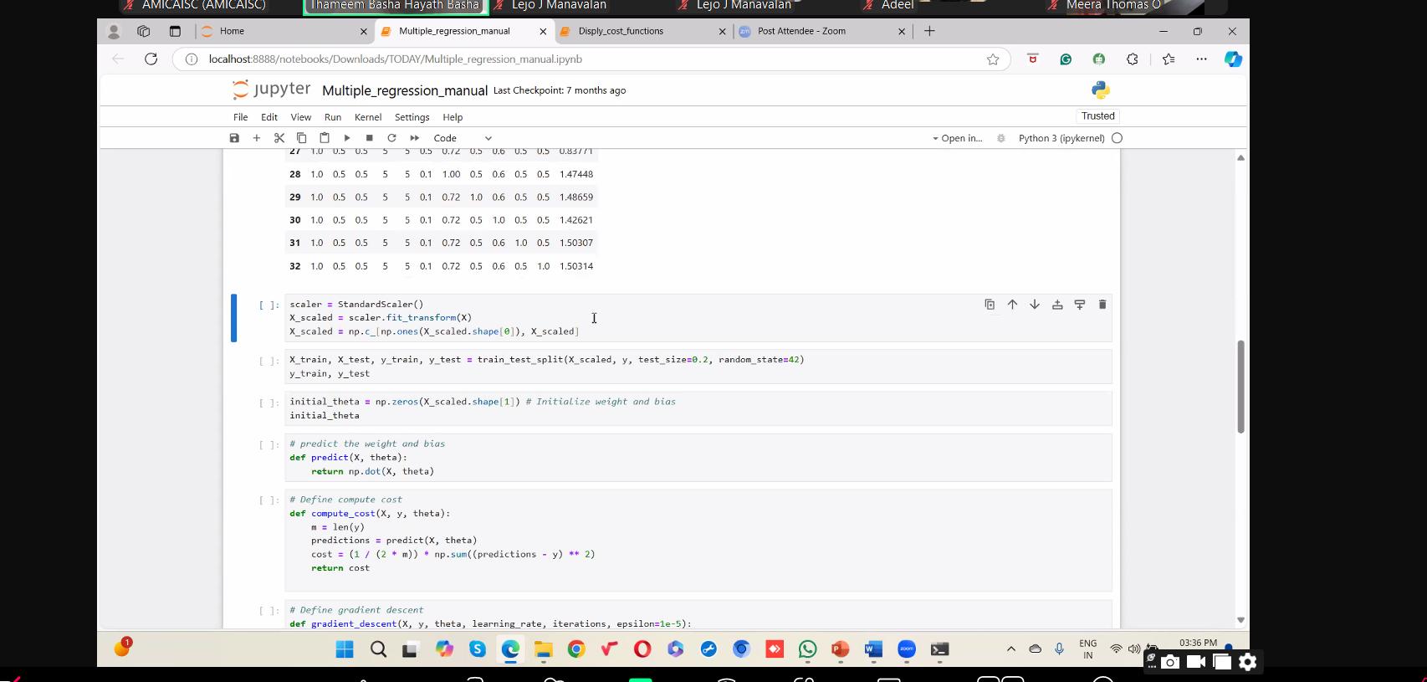
Task: Open the Settings menu
Action: (x=412, y=117)
